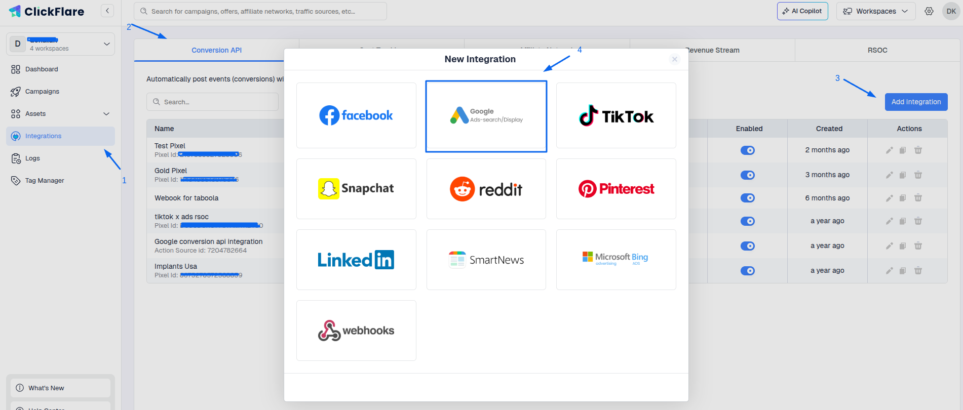
Task: Open the settings gear icon
Action: tap(929, 11)
